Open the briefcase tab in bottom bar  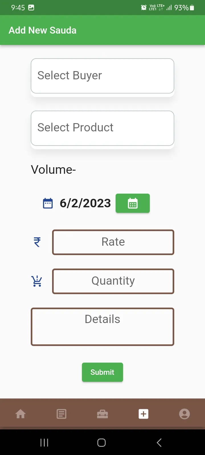pyautogui.click(x=102, y=414)
